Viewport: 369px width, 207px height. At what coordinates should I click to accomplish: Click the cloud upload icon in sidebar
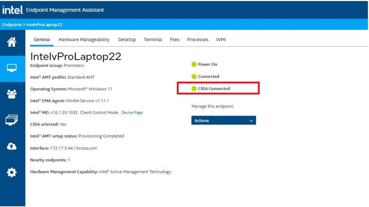coord(11,146)
